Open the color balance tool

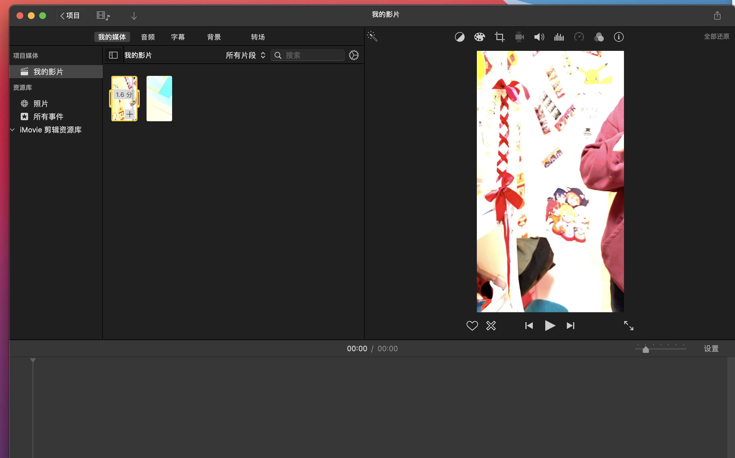pos(460,37)
